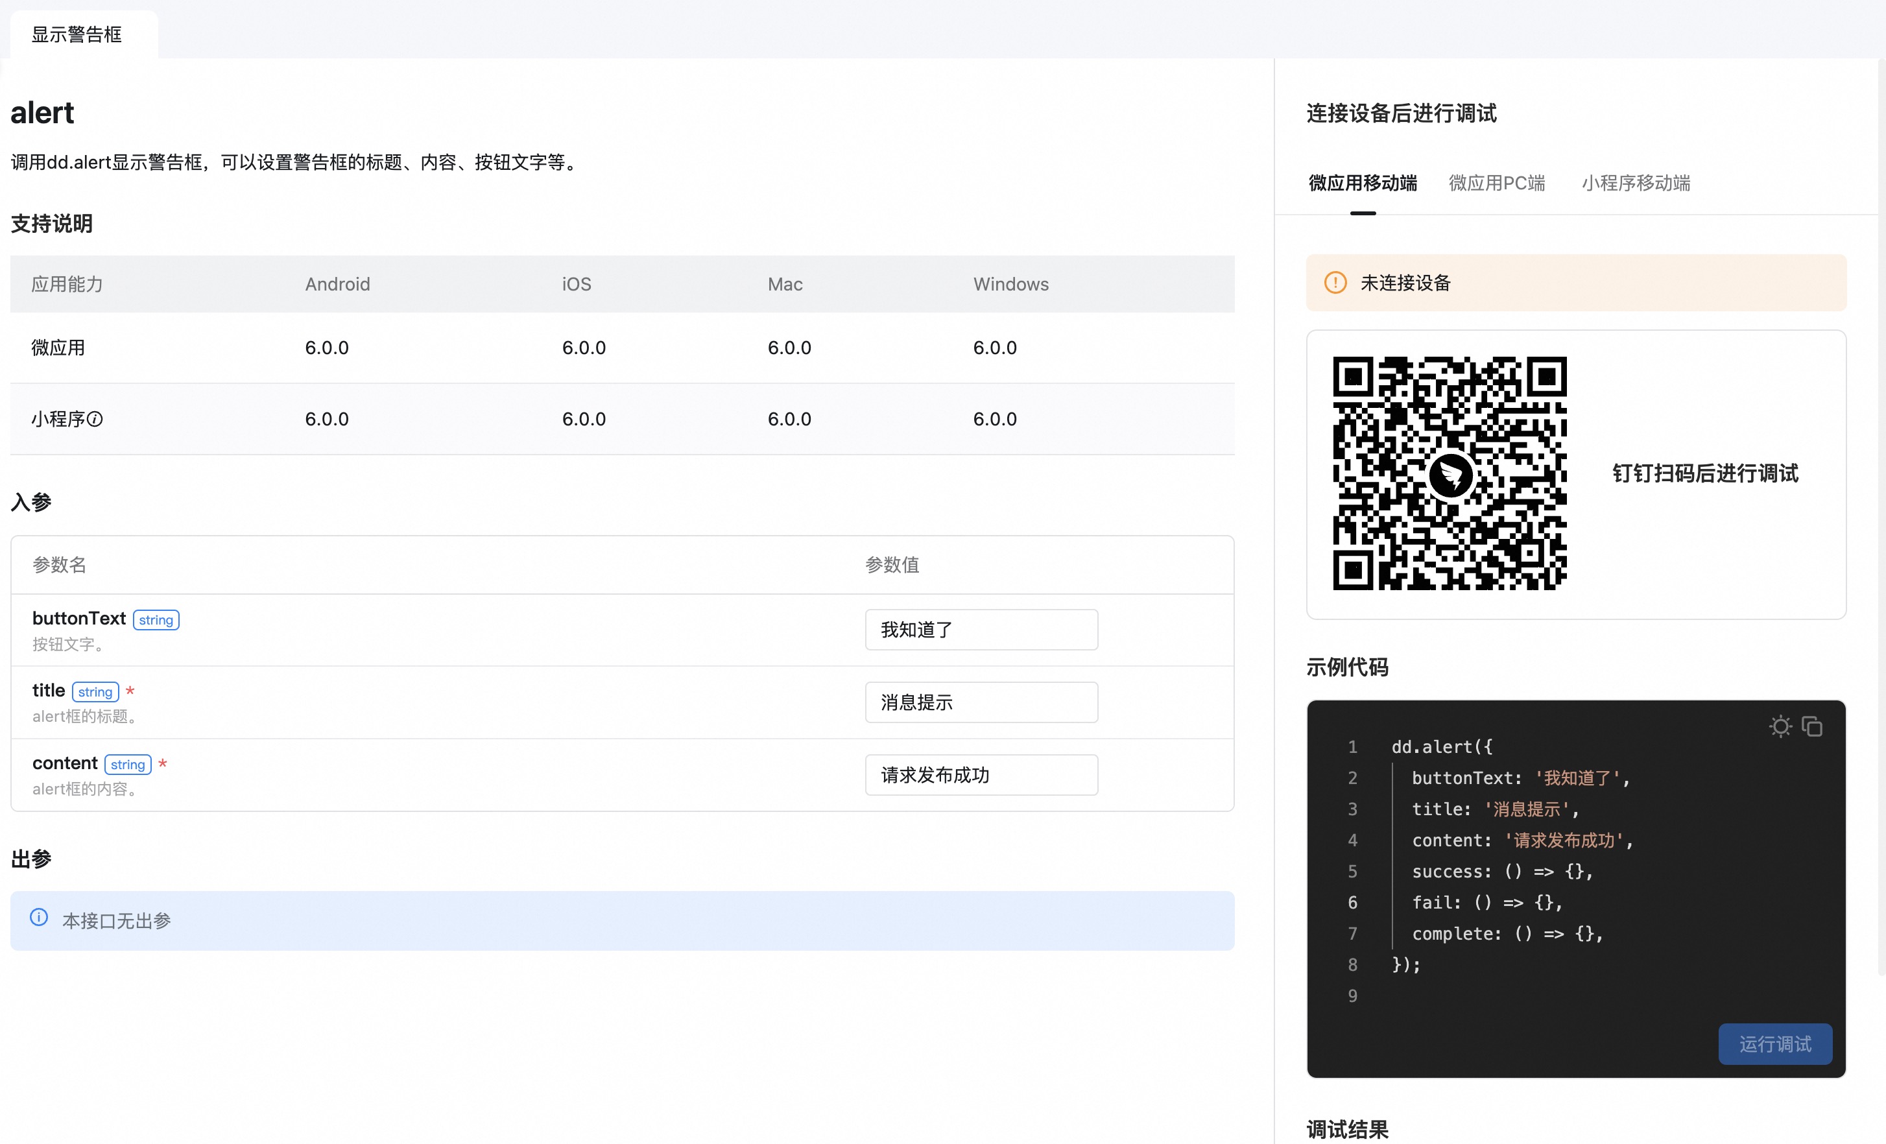The image size is (1886, 1144).
Task: Click code line fail: () => {}
Action: coord(1487,904)
